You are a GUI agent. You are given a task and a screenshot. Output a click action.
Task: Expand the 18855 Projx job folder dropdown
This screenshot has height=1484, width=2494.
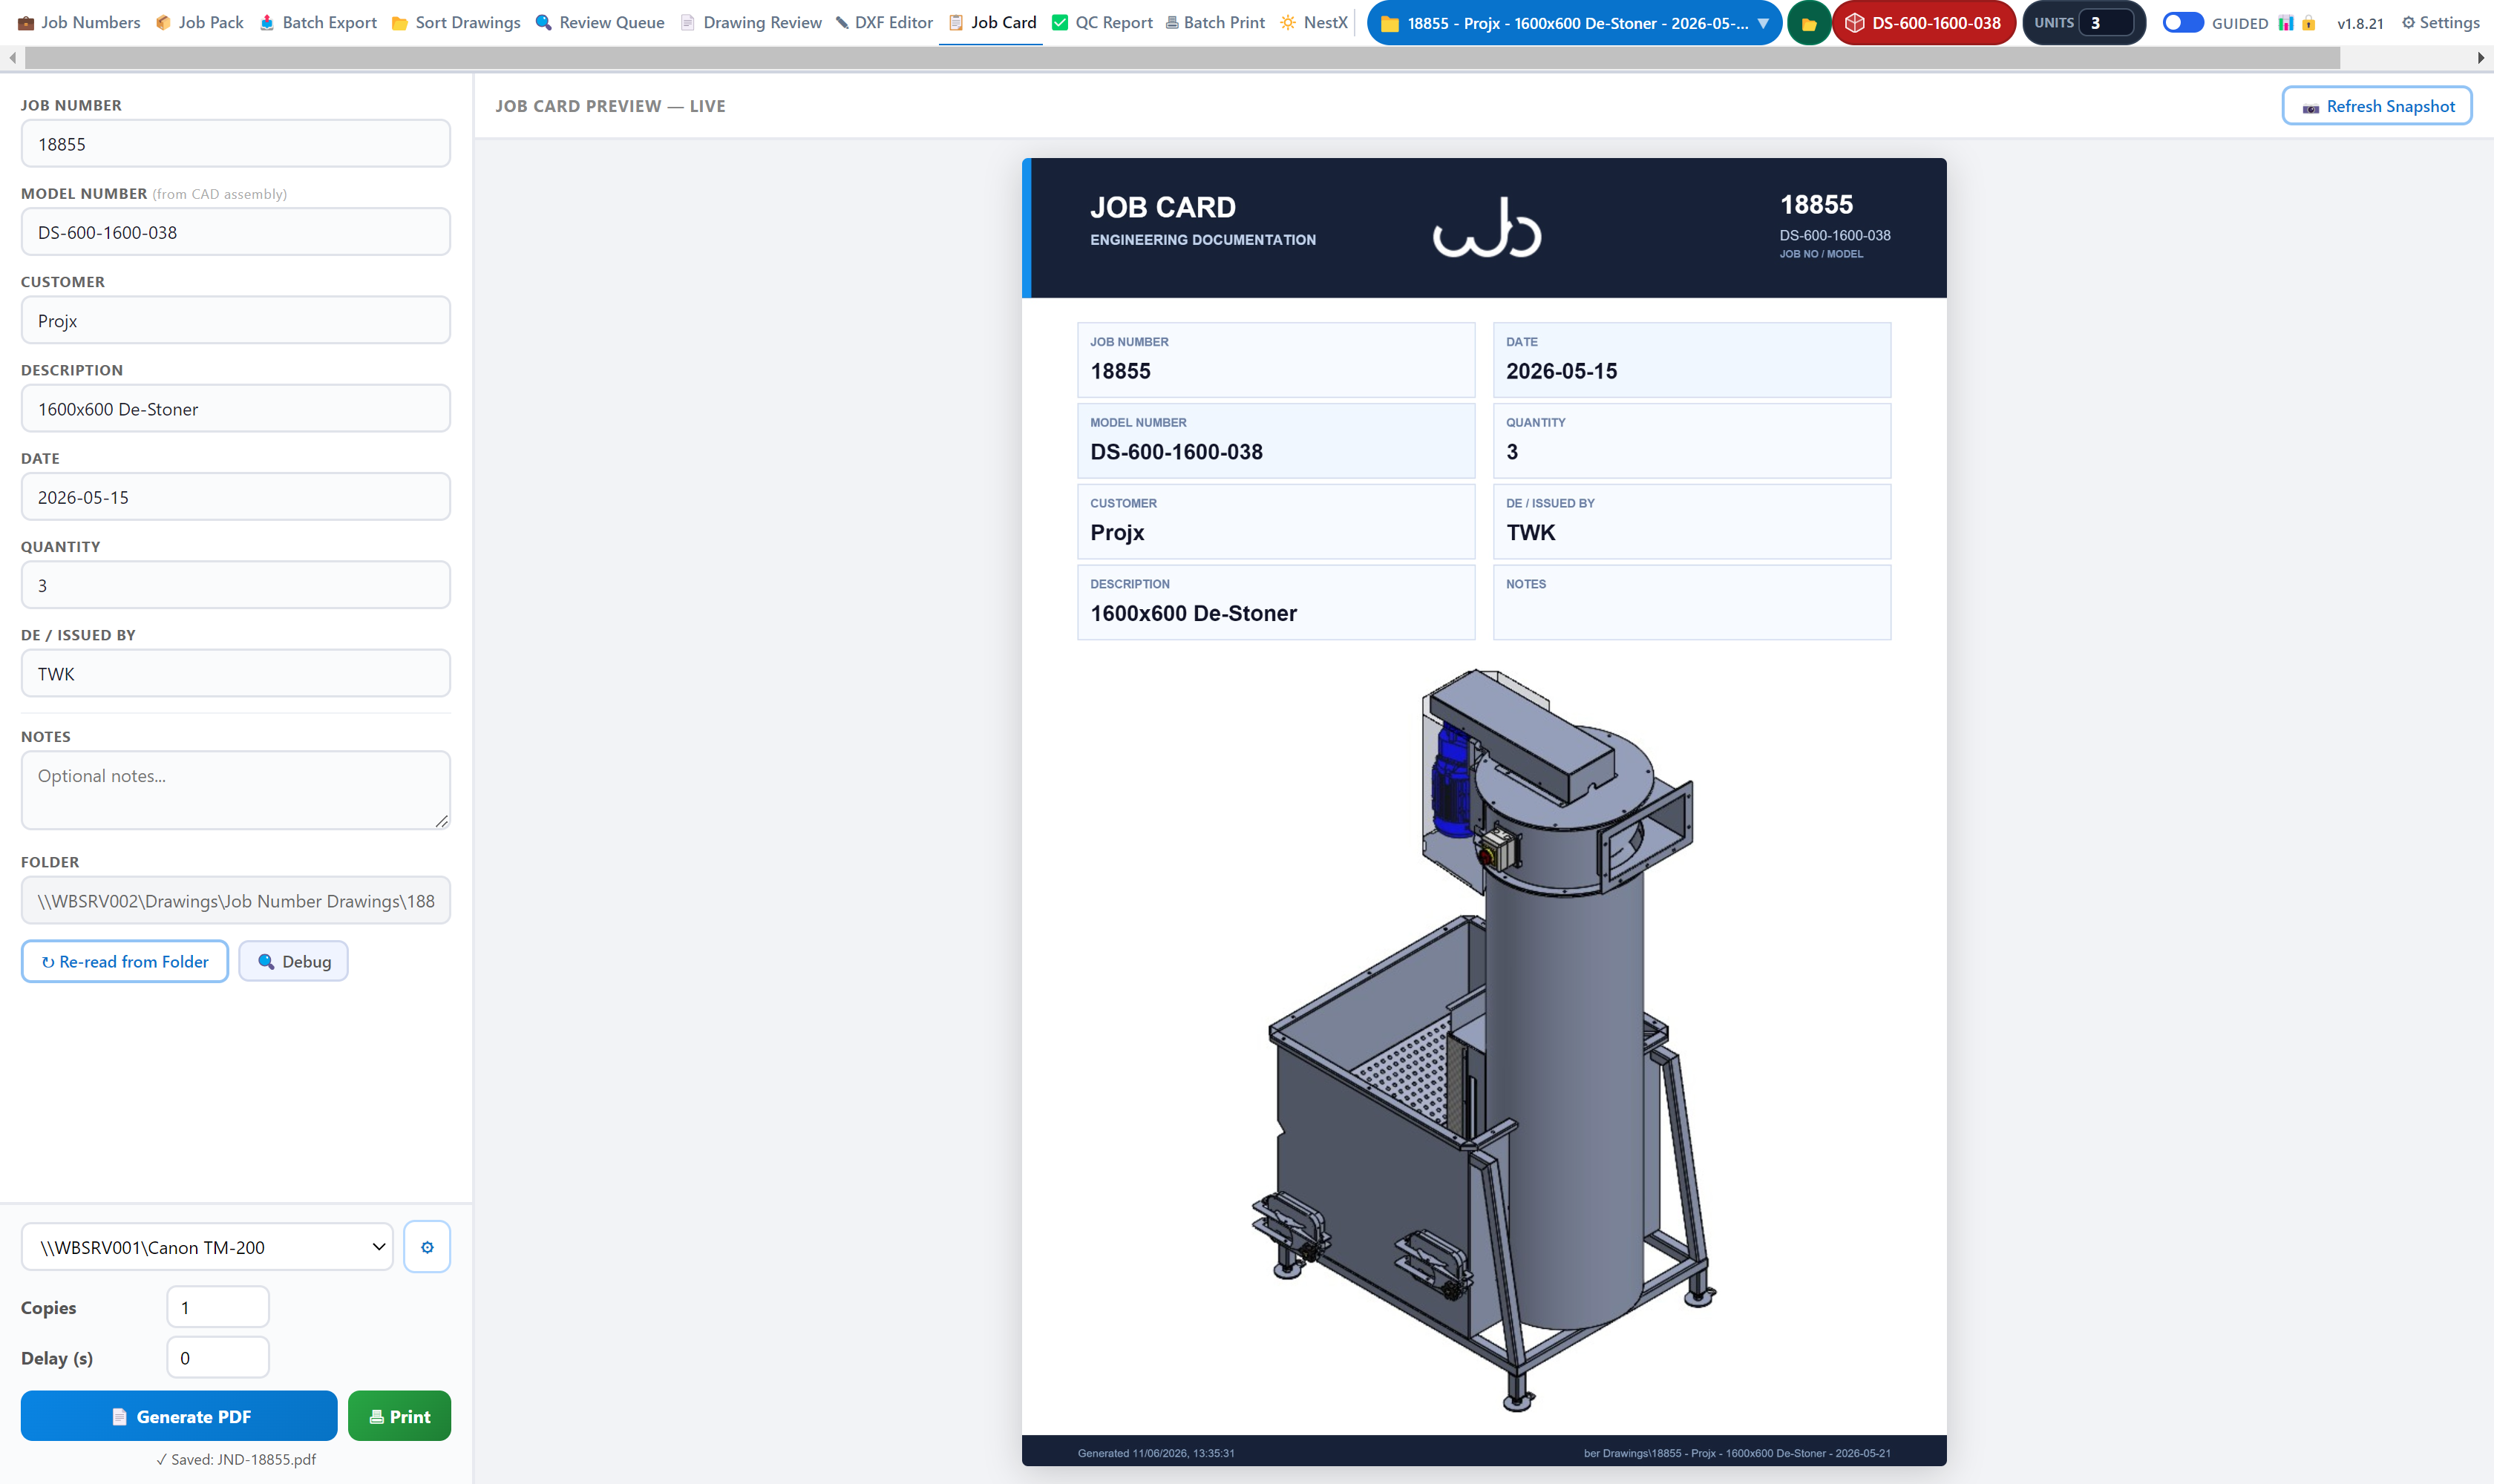pos(1574,23)
